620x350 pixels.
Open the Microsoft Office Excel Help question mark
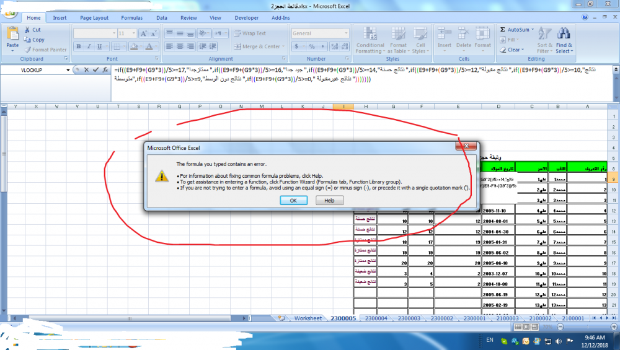585,17
